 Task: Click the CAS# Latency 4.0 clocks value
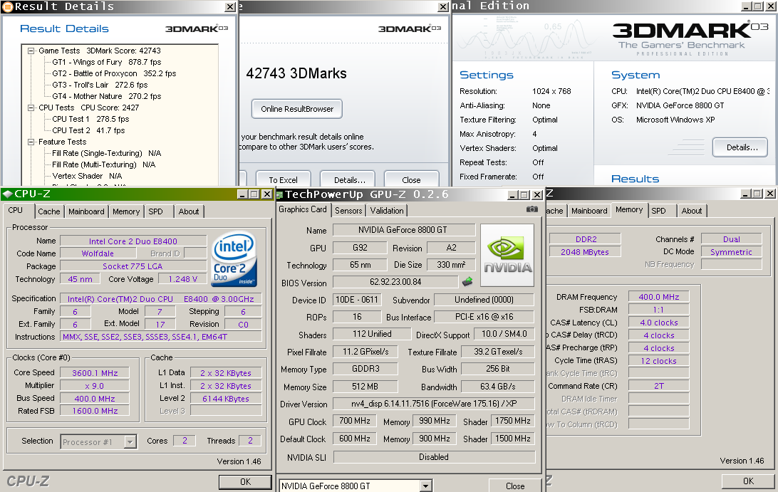(658, 323)
